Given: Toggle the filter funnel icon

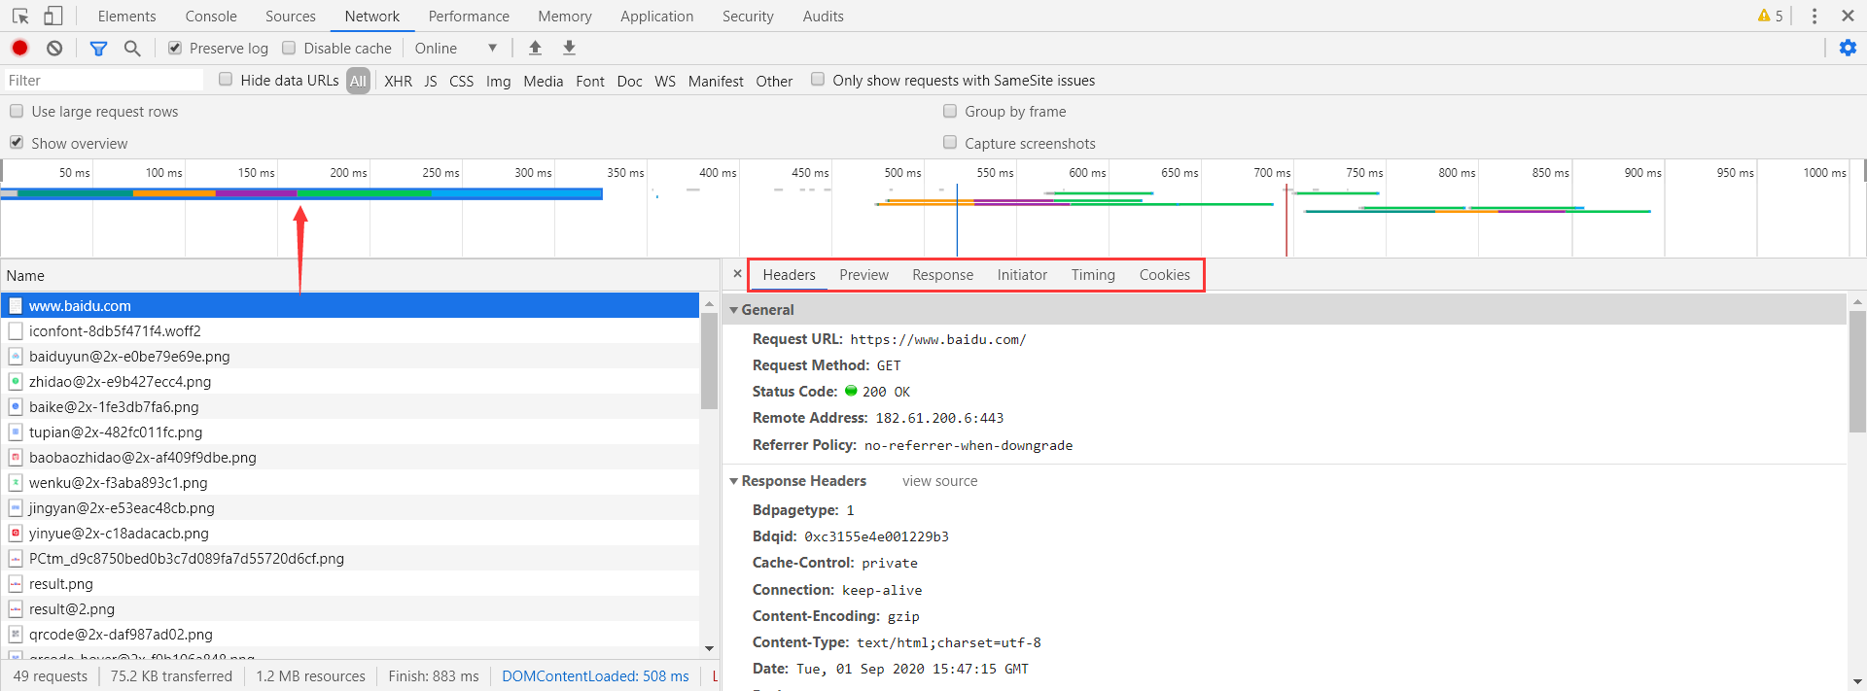Looking at the screenshot, I should [98, 48].
